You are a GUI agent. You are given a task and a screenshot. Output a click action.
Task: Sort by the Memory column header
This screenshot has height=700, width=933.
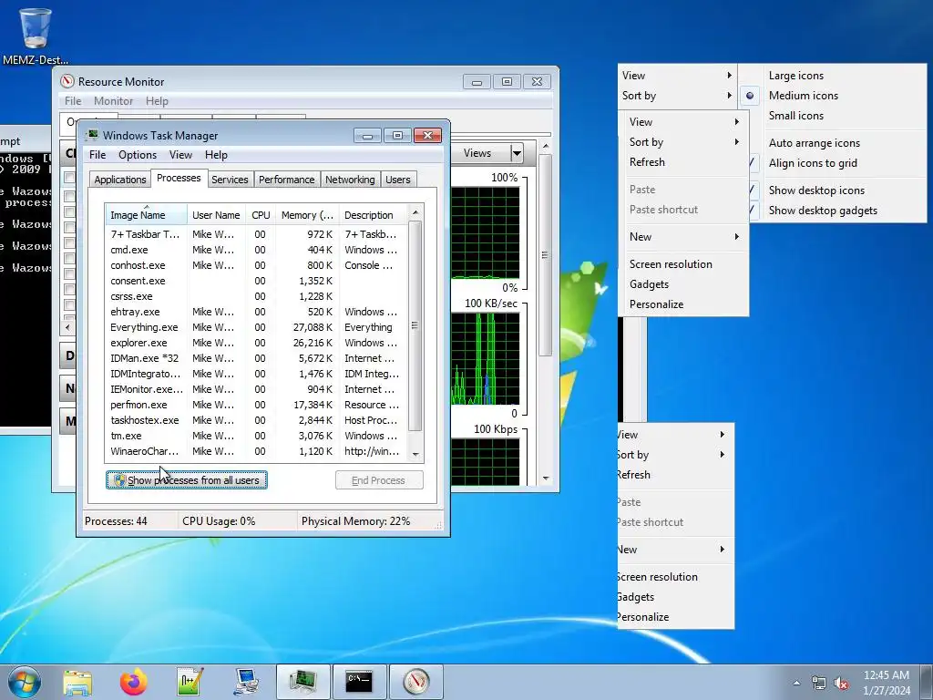(x=307, y=215)
